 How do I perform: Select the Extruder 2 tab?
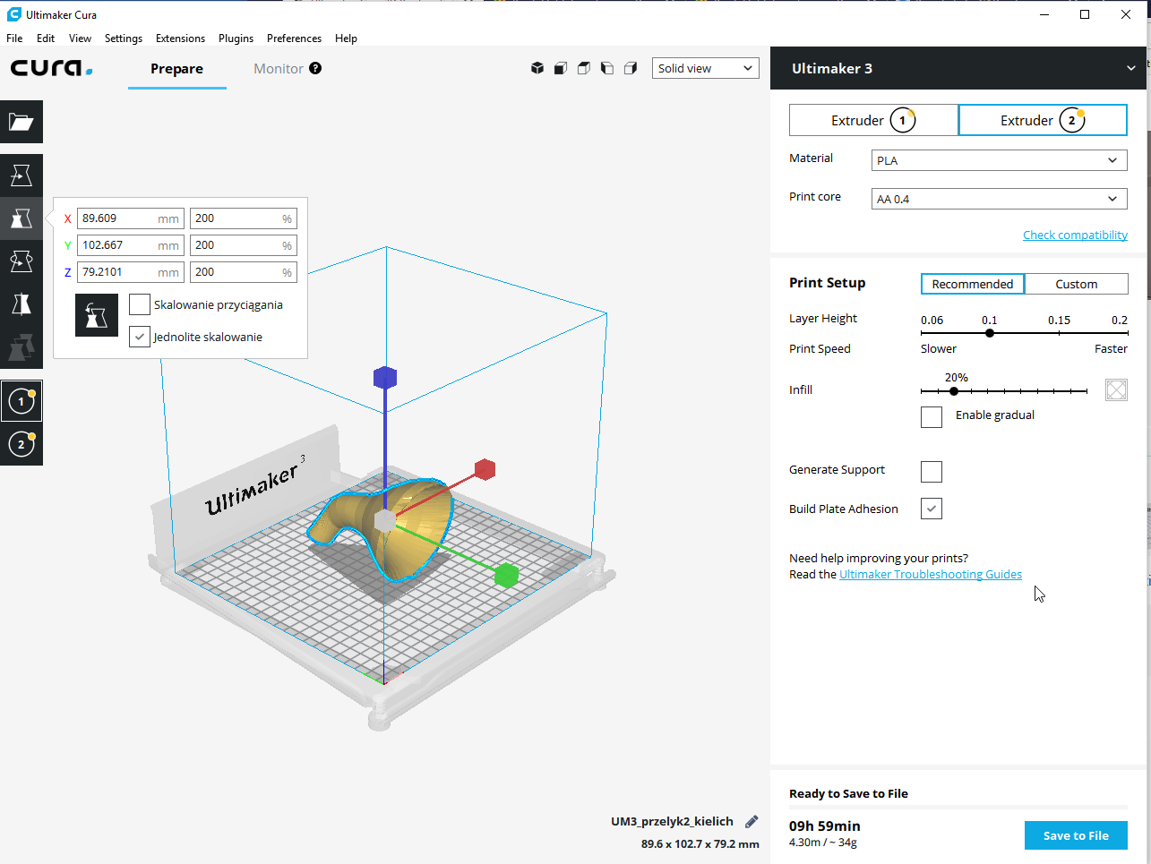[x=1043, y=120]
